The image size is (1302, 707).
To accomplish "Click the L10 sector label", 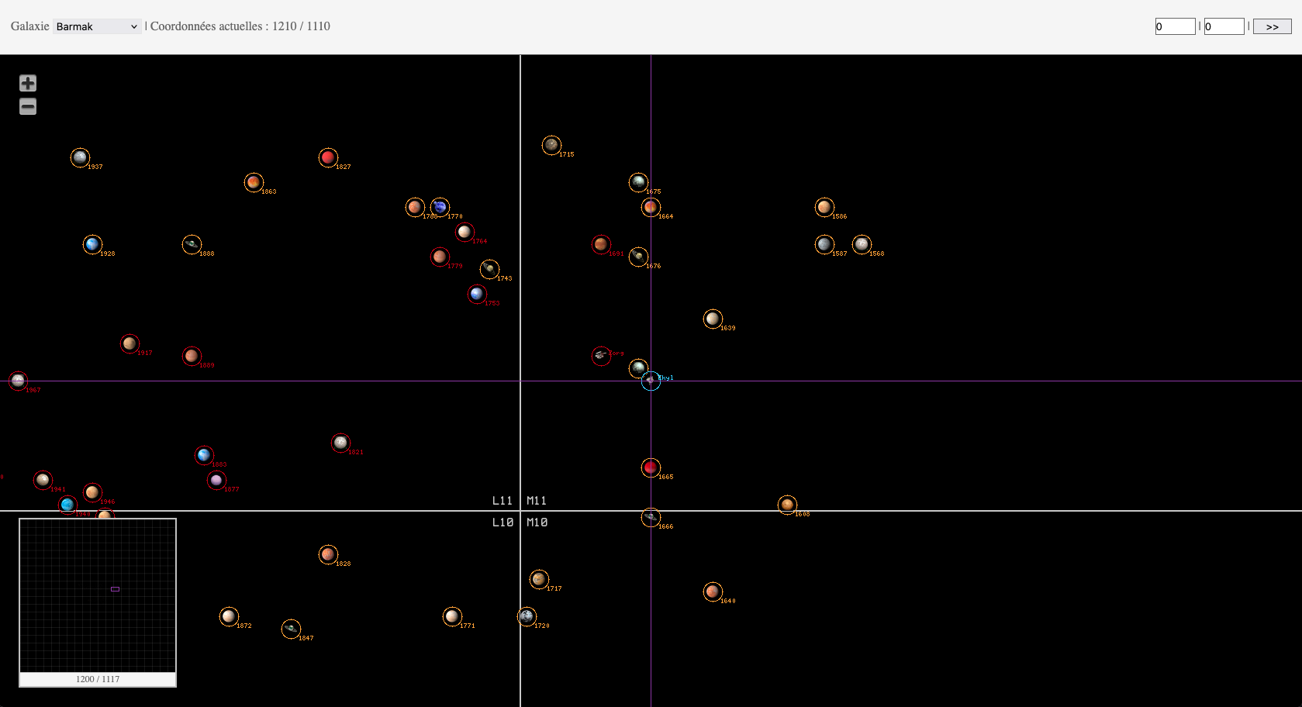I will [x=502, y=522].
